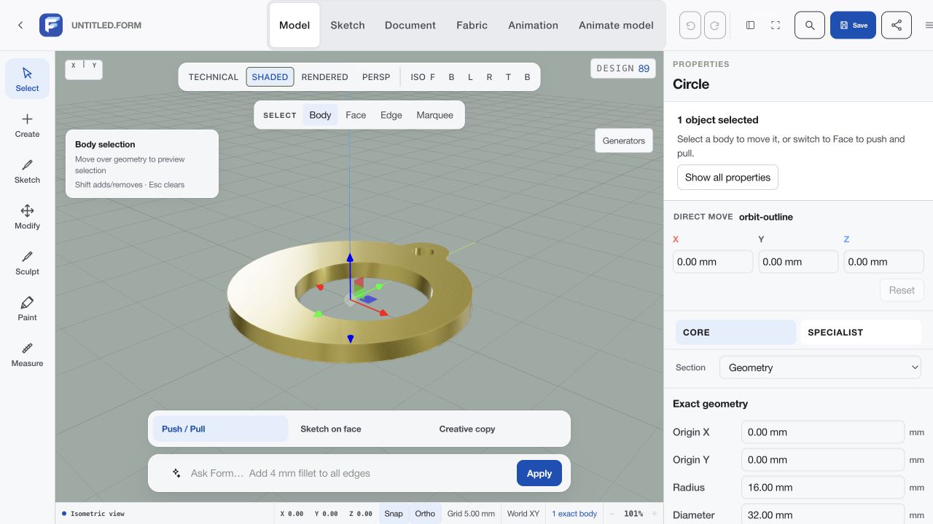Image resolution: width=933 pixels, height=524 pixels.
Task: Switch to ISO view
Action: [418, 76]
